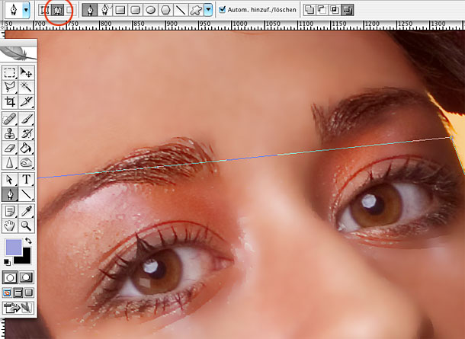The height and width of the screenshot is (339, 465).
Task: Select Exclude overlapping path areas button
Action: [348, 10]
